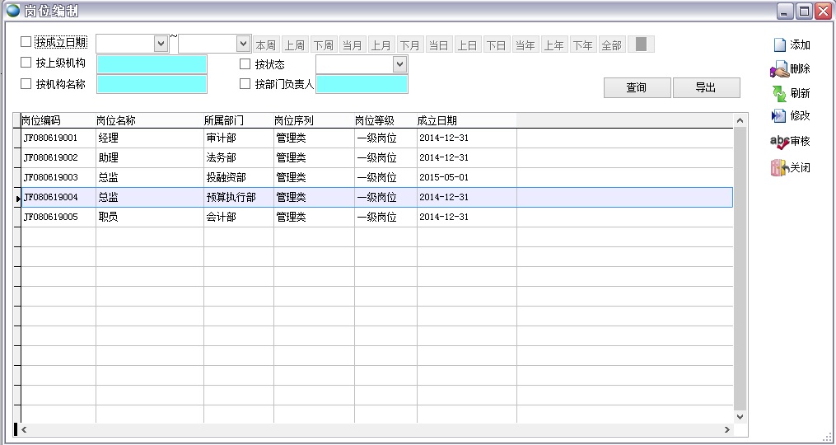Click the 修改 (Modify) icon

pos(778,116)
